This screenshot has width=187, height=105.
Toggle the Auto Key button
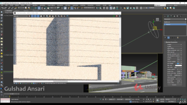162,99
